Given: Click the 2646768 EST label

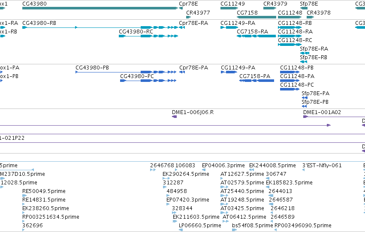Looking at the screenshot, I should [x=162, y=166].
